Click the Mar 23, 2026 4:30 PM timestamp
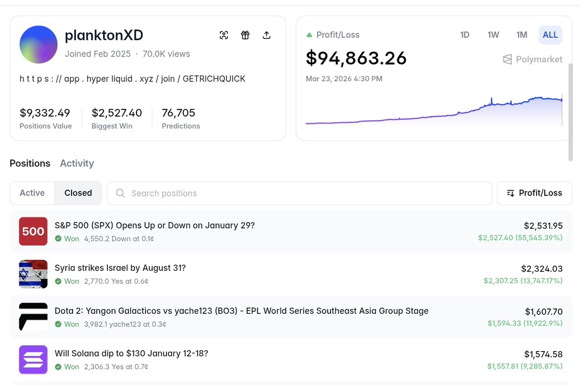The image size is (580, 385). coord(344,78)
